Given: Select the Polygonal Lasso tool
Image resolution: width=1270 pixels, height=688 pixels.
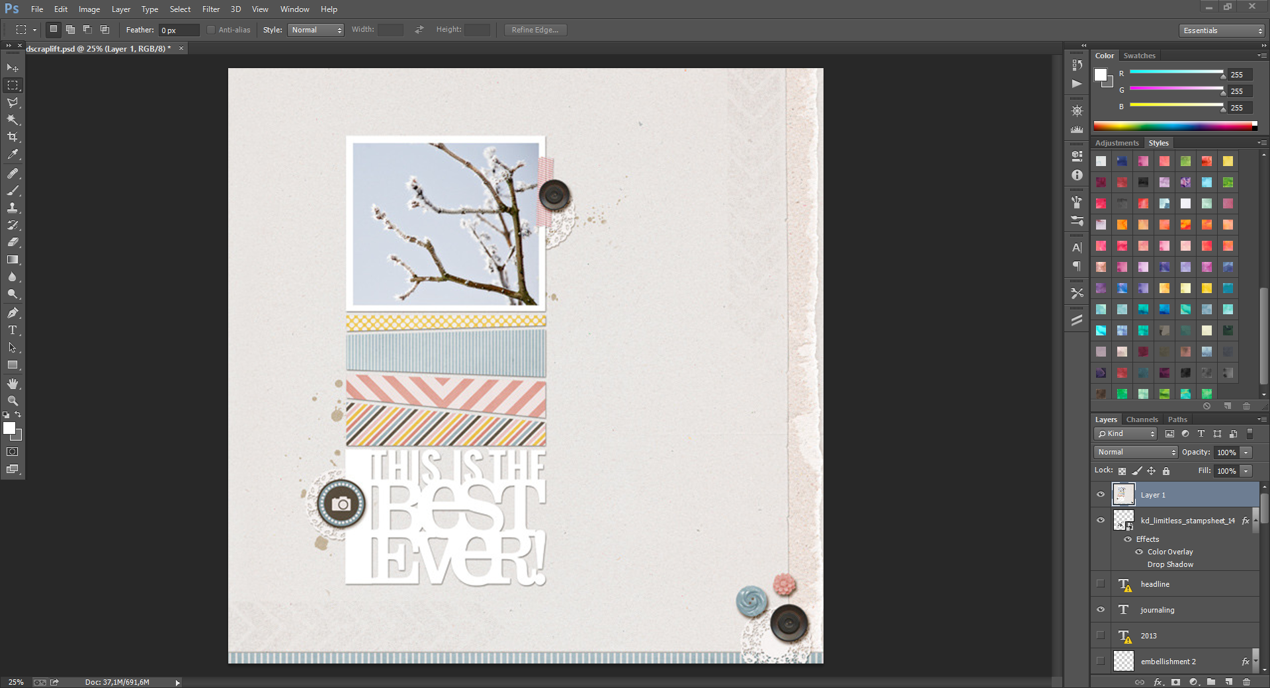Looking at the screenshot, I should pyautogui.click(x=13, y=103).
